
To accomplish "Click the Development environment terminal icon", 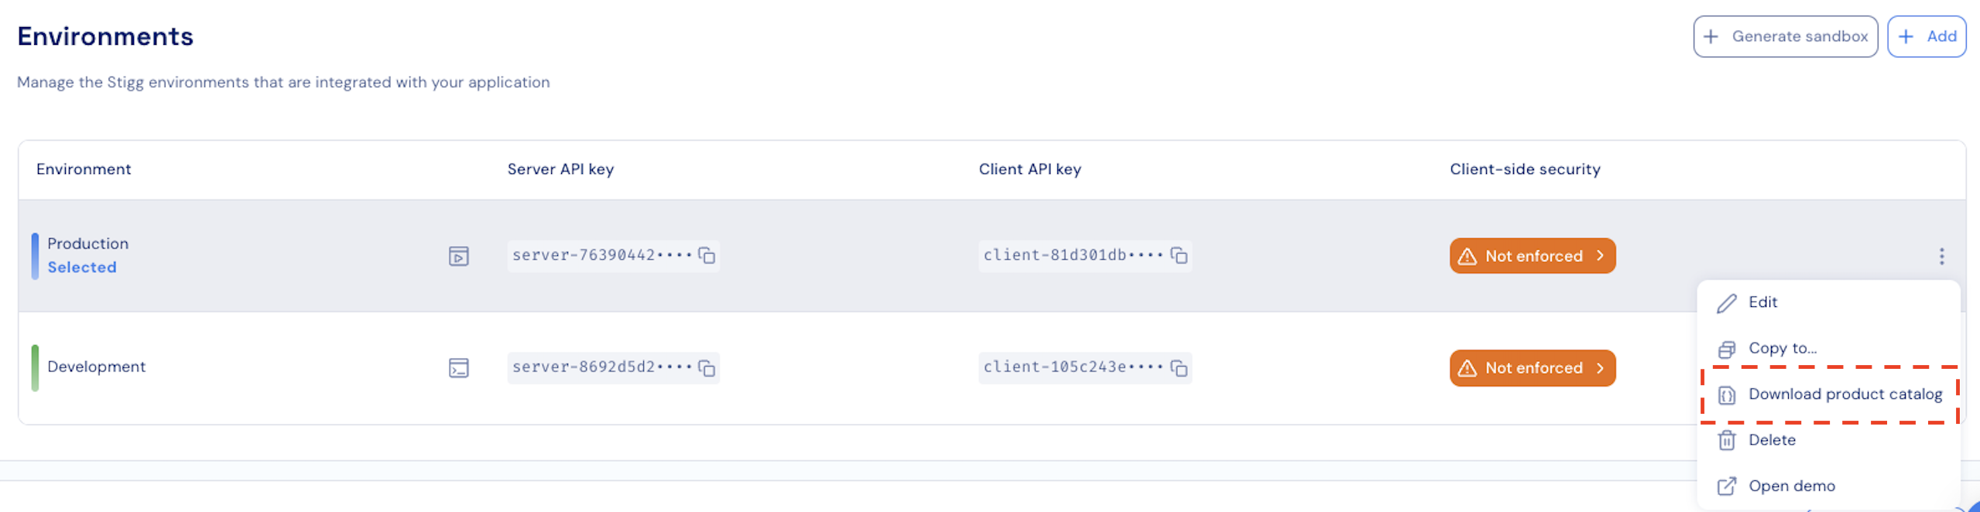I will click(458, 368).
